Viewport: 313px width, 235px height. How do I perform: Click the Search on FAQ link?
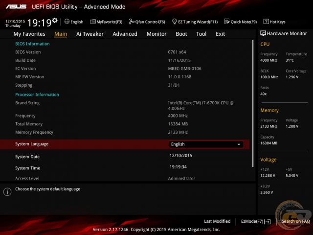295,221
